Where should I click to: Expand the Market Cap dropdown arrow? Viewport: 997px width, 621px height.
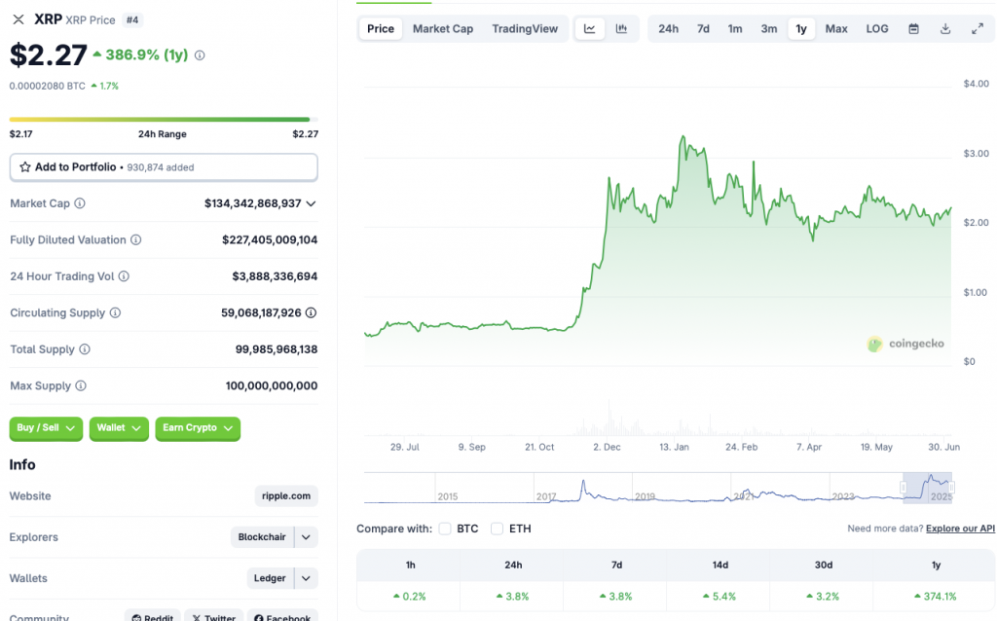[x=312, y=203]
